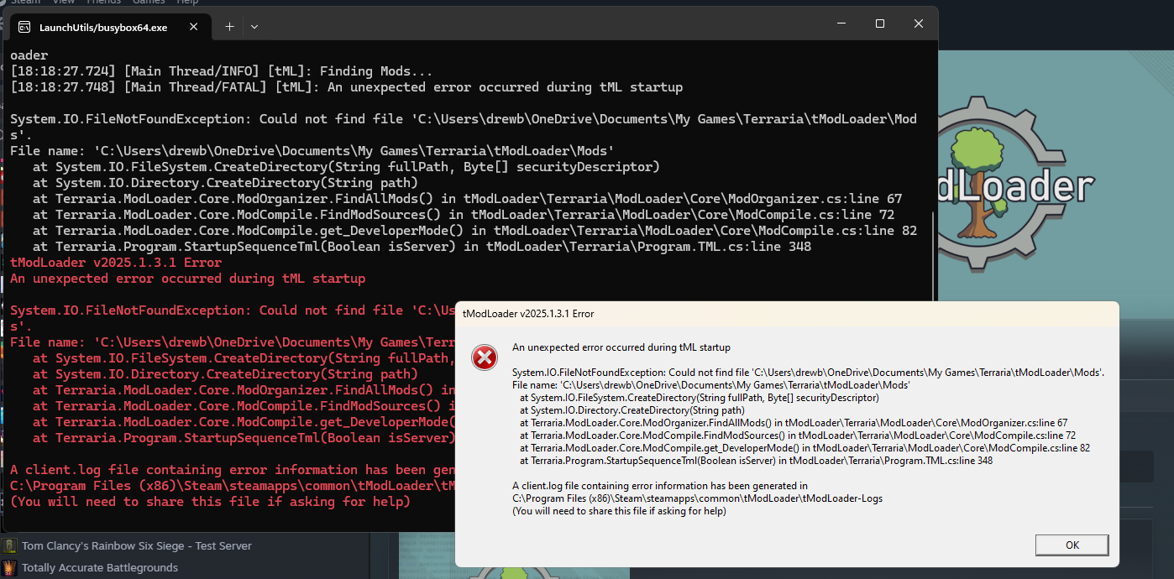Click the red error icon in the dialog
1174x579 pixels.
click(484, 357)
